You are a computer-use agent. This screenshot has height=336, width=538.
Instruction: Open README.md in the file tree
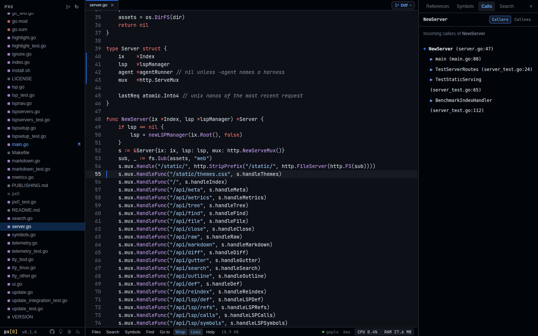pos(42,210)
